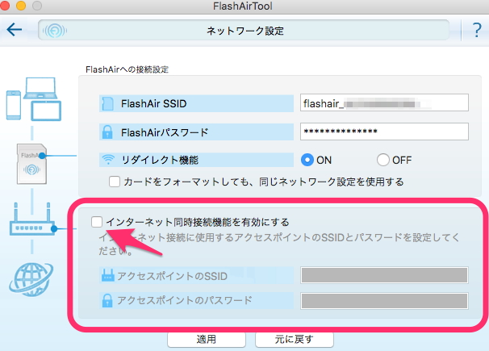Select ON for リダイレクト機能
This screenshot has width=489, height=351.
tap(307, 160)
